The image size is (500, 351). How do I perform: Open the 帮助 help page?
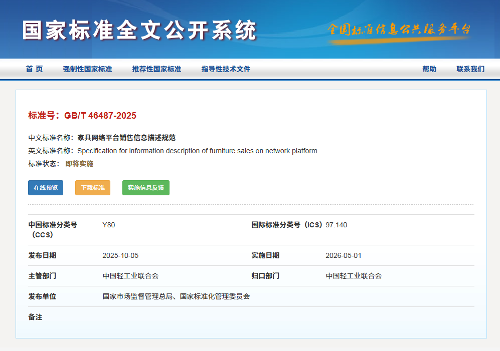[x=429, y=69]
